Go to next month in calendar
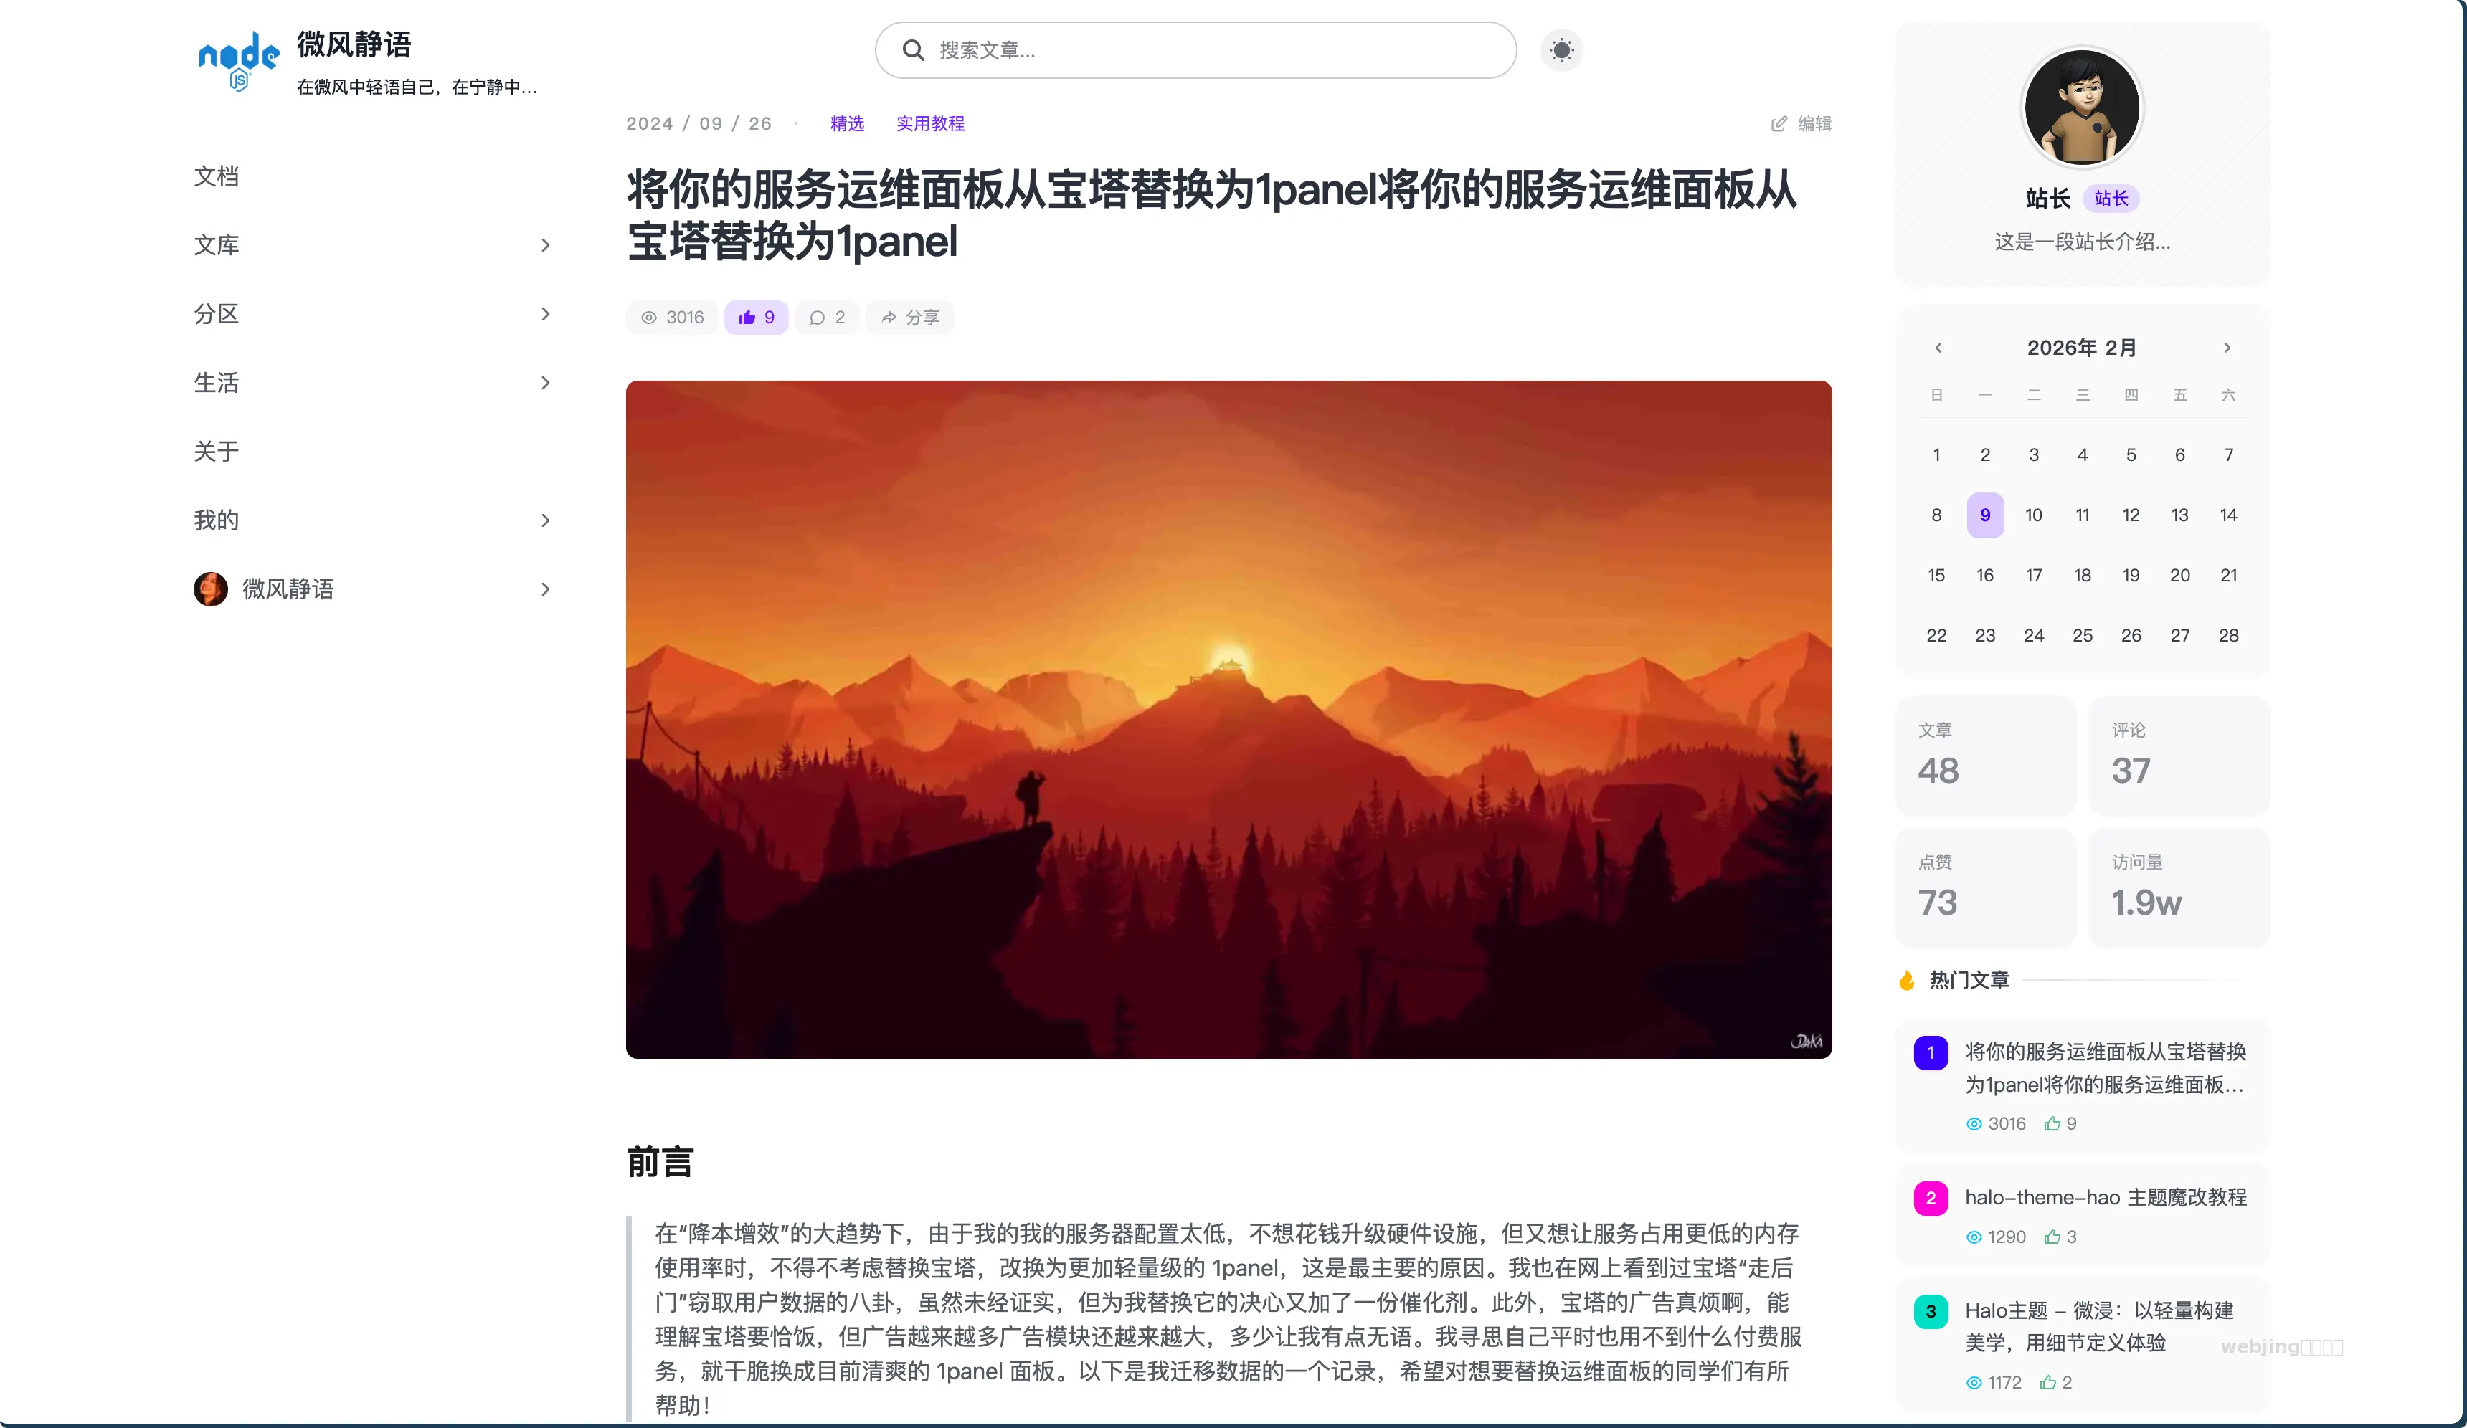2467x1428 pixels. [2227, 348]
